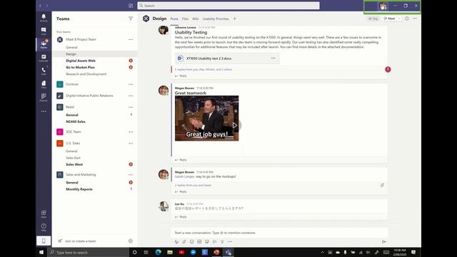Image resolution: width=457 pixels, height=257 pixels.
Task: Add a new tab with the plus icon
Action: click(x=235, y=19)
